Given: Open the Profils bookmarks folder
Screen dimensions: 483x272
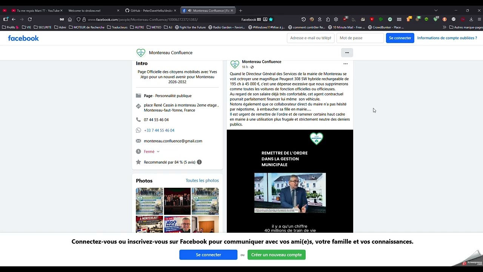Looking at the screenshot, I should pos(10,27).
